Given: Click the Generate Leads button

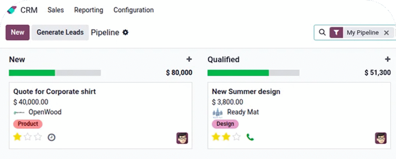Looking at the screenshot, I should pos(60,32).
